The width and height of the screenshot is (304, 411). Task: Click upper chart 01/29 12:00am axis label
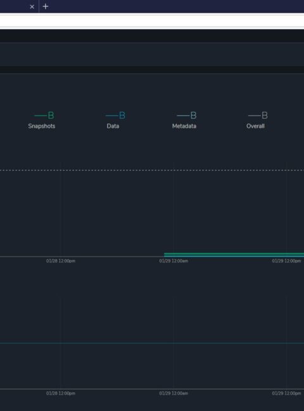coord(174,261)
